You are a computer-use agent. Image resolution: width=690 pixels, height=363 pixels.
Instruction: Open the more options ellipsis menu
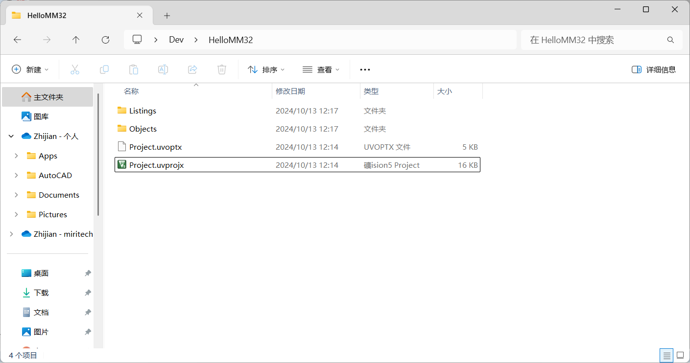pyautogui.click(x=365, y=69)
